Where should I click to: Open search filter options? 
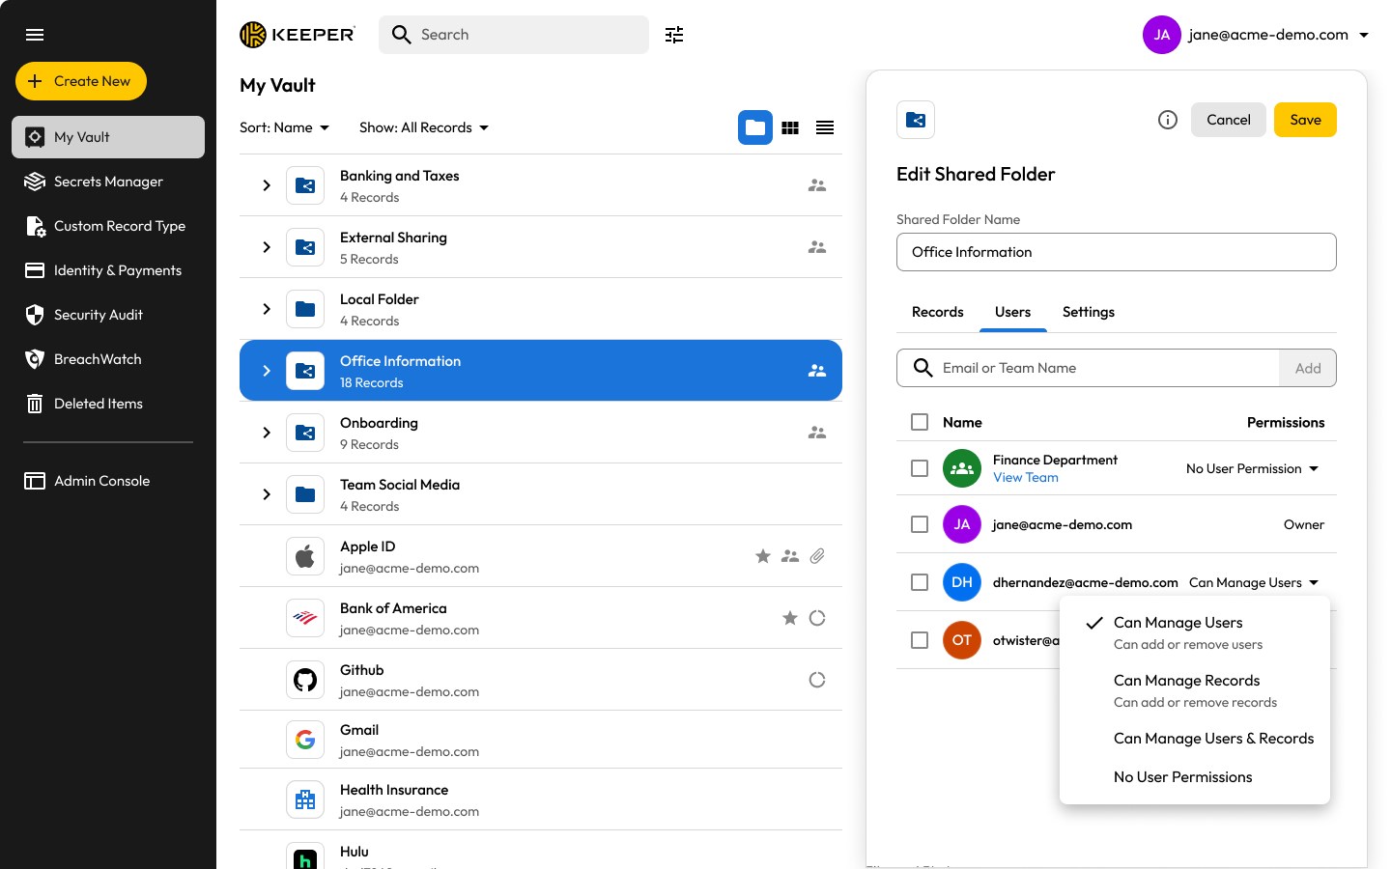point(673,34)
